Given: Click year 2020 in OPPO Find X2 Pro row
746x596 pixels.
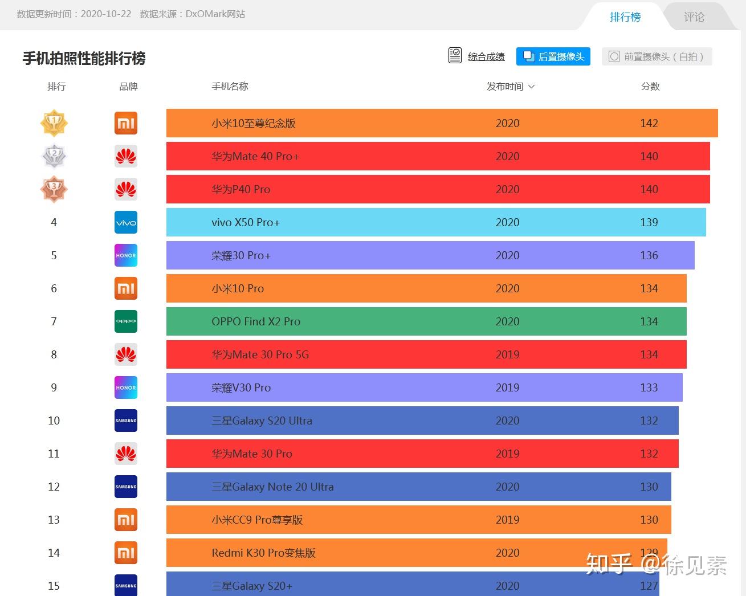Looking at the screenshot, I should [507, 321].
